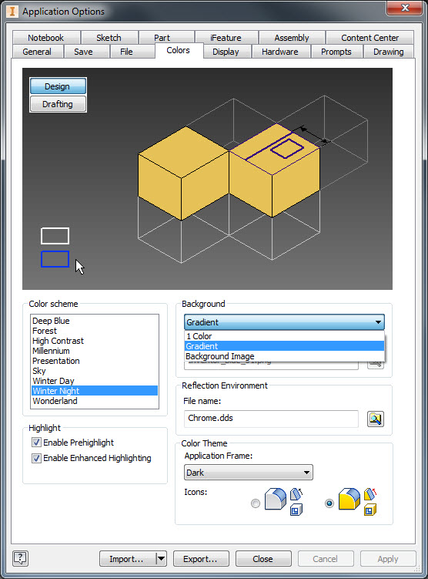The height and width of the screenshot is (579, 428).
Task: Select Deep Blue color scheme
Action: tap(95, 321)
